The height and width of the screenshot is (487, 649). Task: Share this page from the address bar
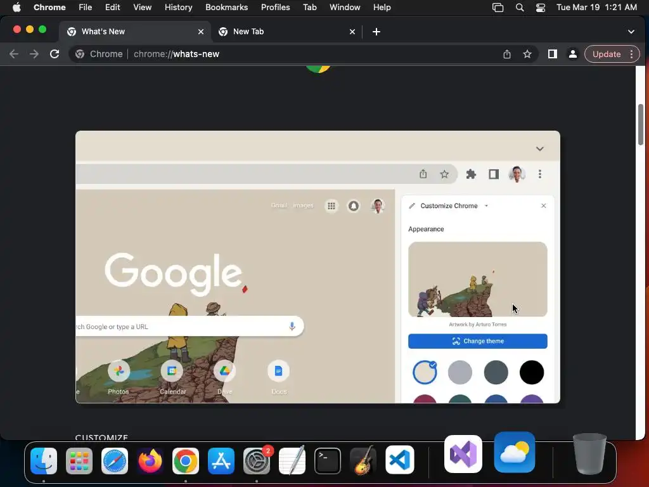click(x=506, y=55)
